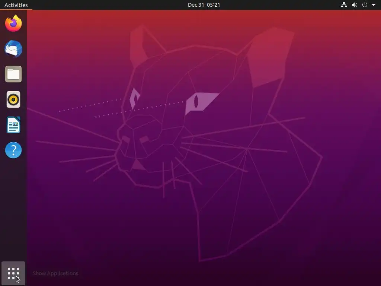Click the power icon in top bar
Screen dimensions: 381x286
365,5
